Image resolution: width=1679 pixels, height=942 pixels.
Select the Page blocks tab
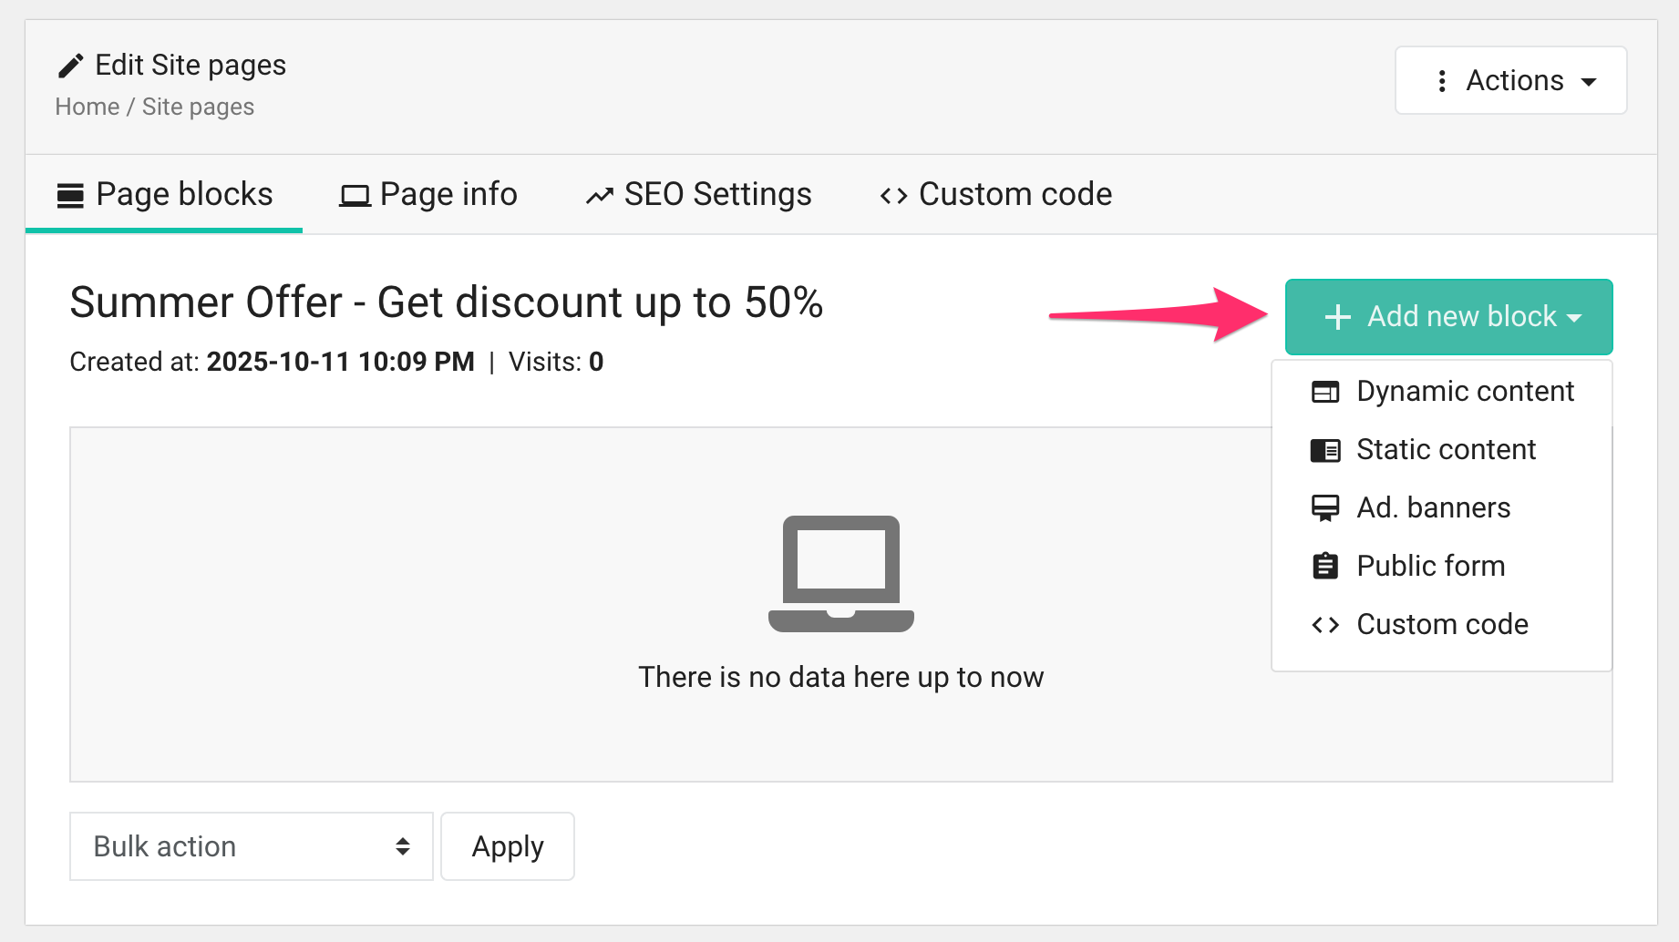(x=164, y=195)
